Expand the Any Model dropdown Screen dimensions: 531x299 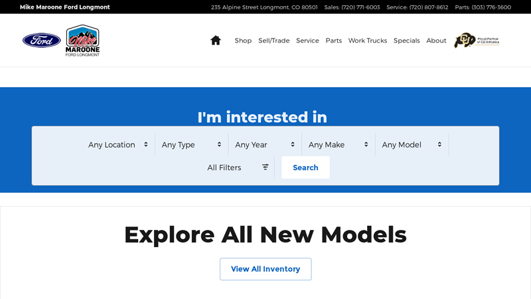click(412, 145)
